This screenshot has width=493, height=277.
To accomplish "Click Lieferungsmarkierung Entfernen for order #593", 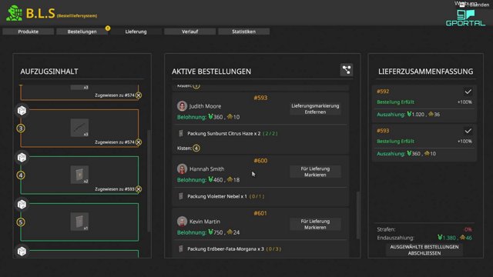I will [x=315, y=108].
